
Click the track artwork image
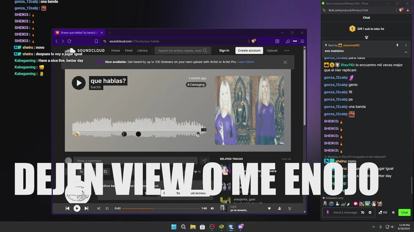[249, 110]
